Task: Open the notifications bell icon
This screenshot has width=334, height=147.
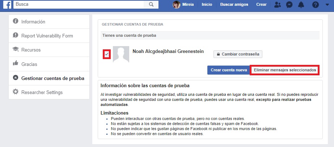Action: coord(301,5)
